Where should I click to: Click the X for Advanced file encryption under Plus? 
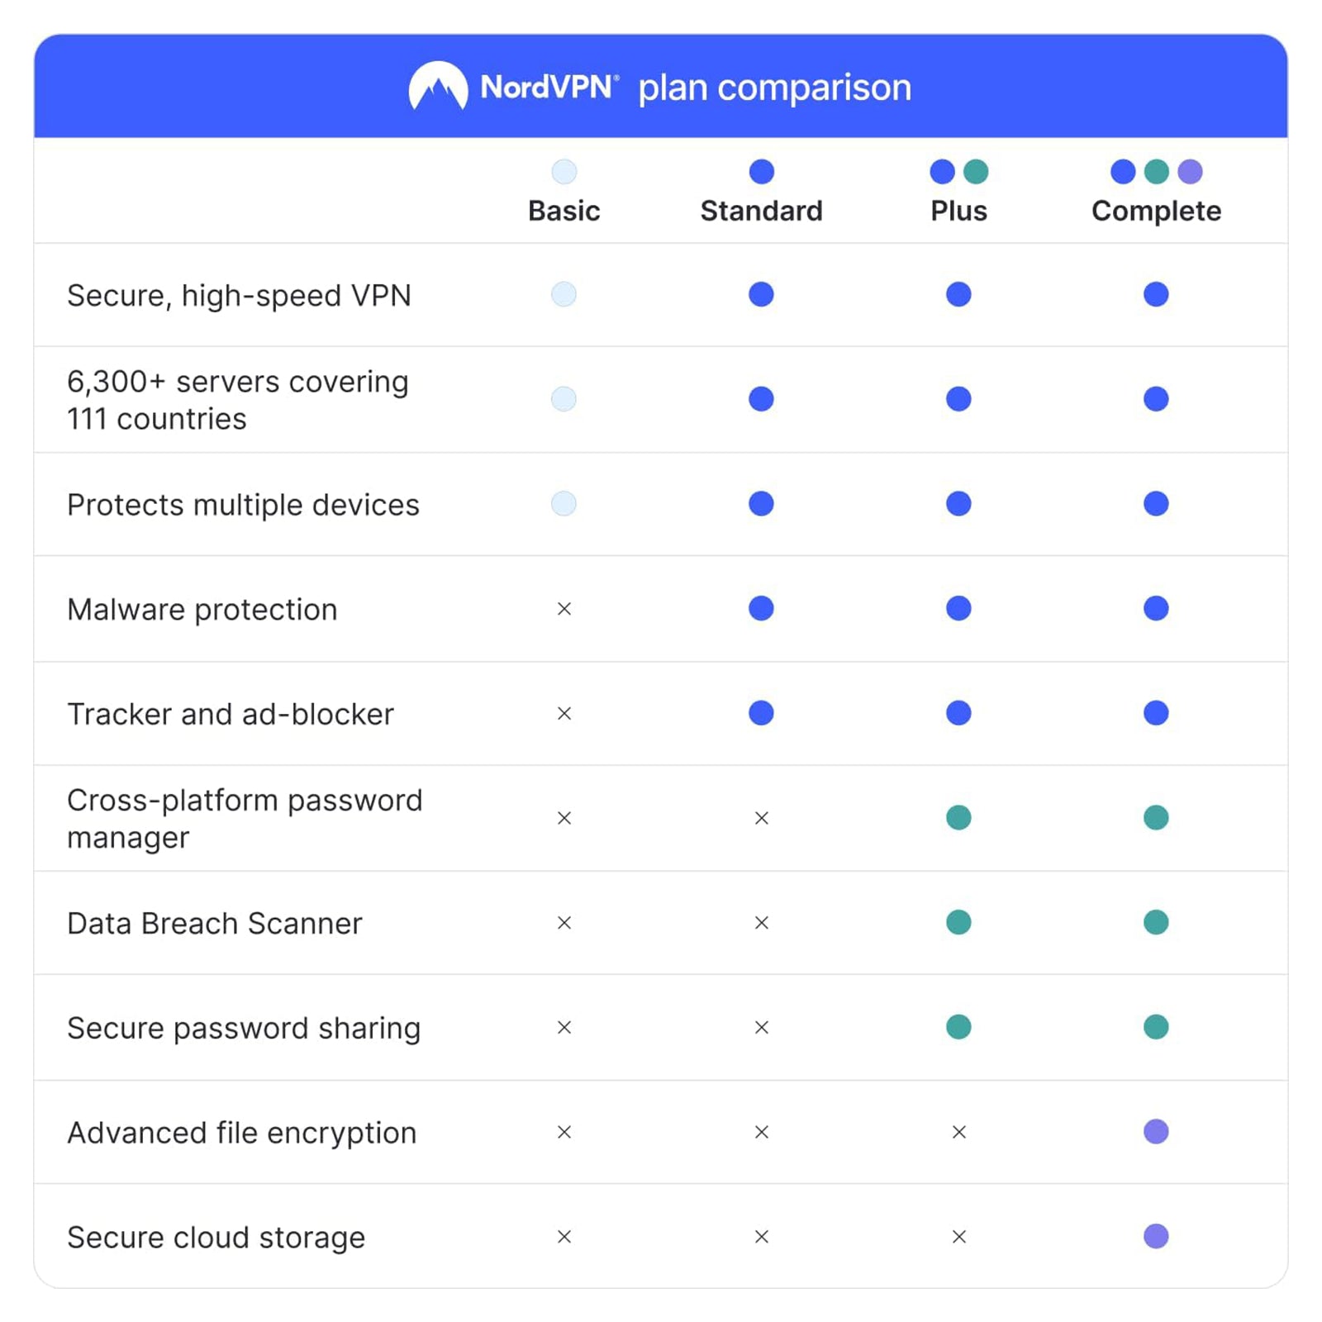click(x=958, y=1132)
